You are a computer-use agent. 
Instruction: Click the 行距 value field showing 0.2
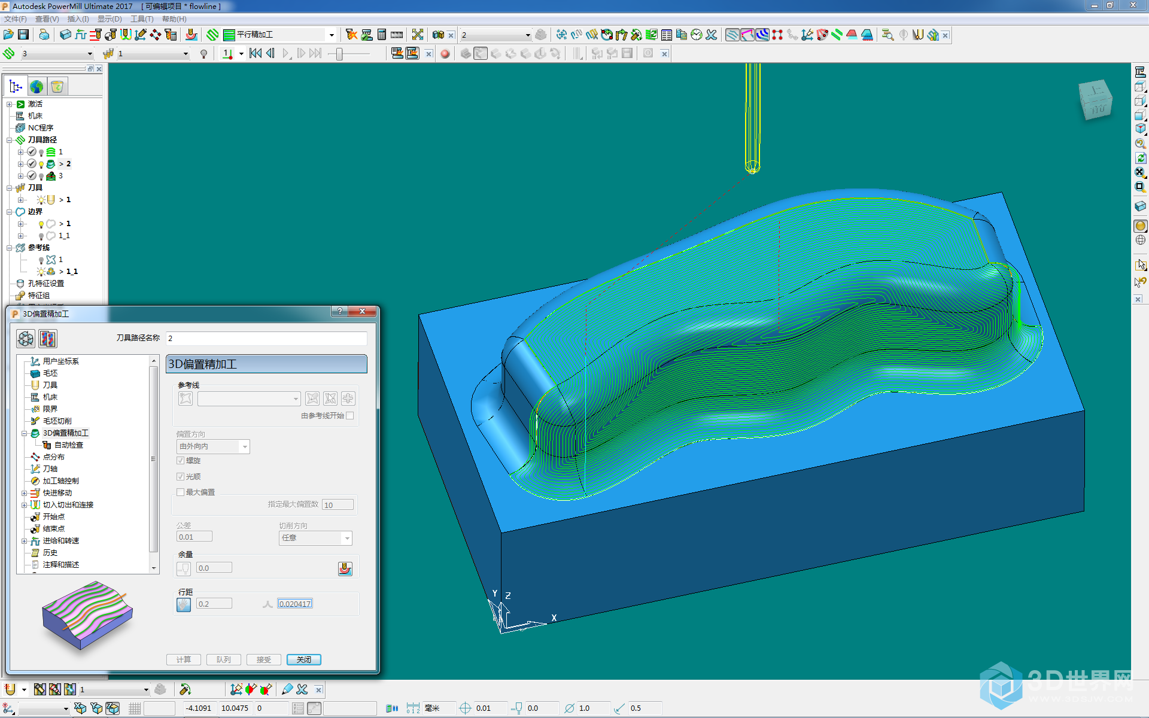coord(214,604)
